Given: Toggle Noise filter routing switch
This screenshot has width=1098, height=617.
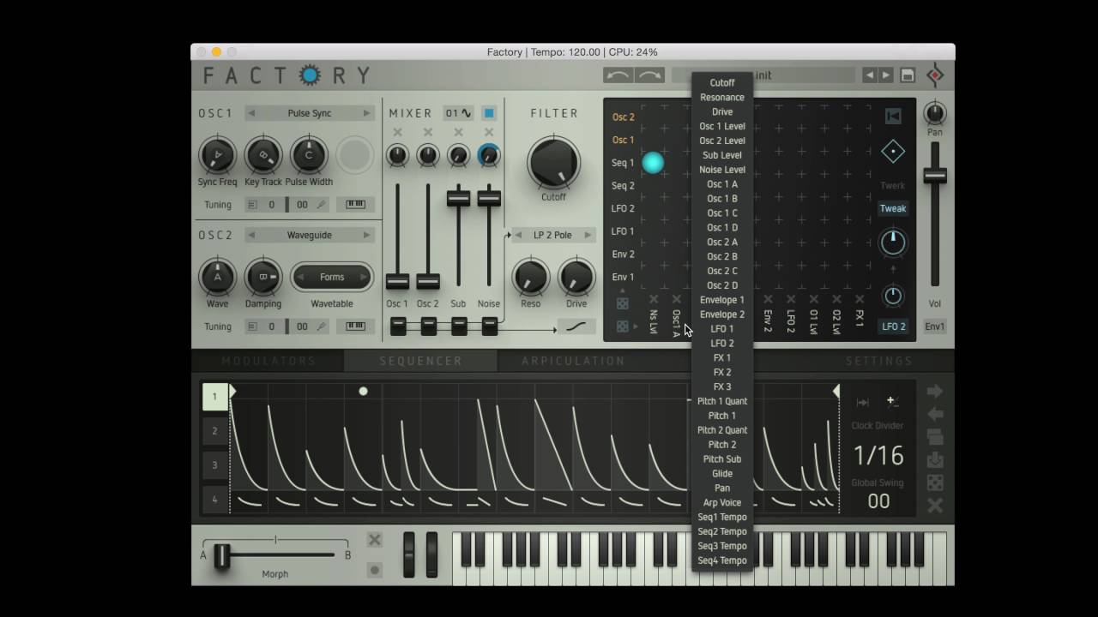Looking at the screenshot, I should [x=490, y=326].
